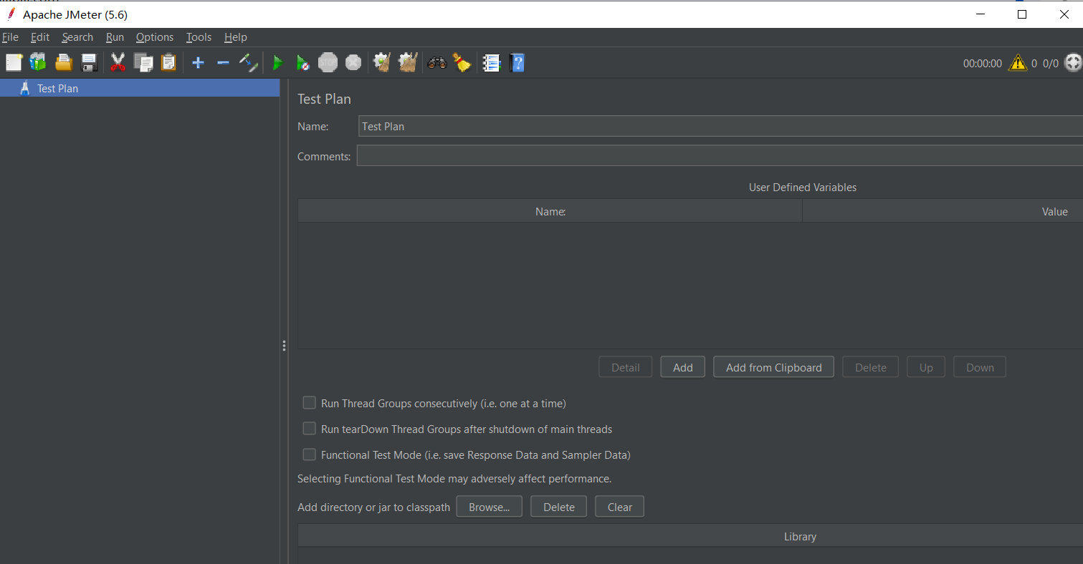Click the warning triangle log icon
Viewport: 1083px width, 564px height.
pos(1018,63)
